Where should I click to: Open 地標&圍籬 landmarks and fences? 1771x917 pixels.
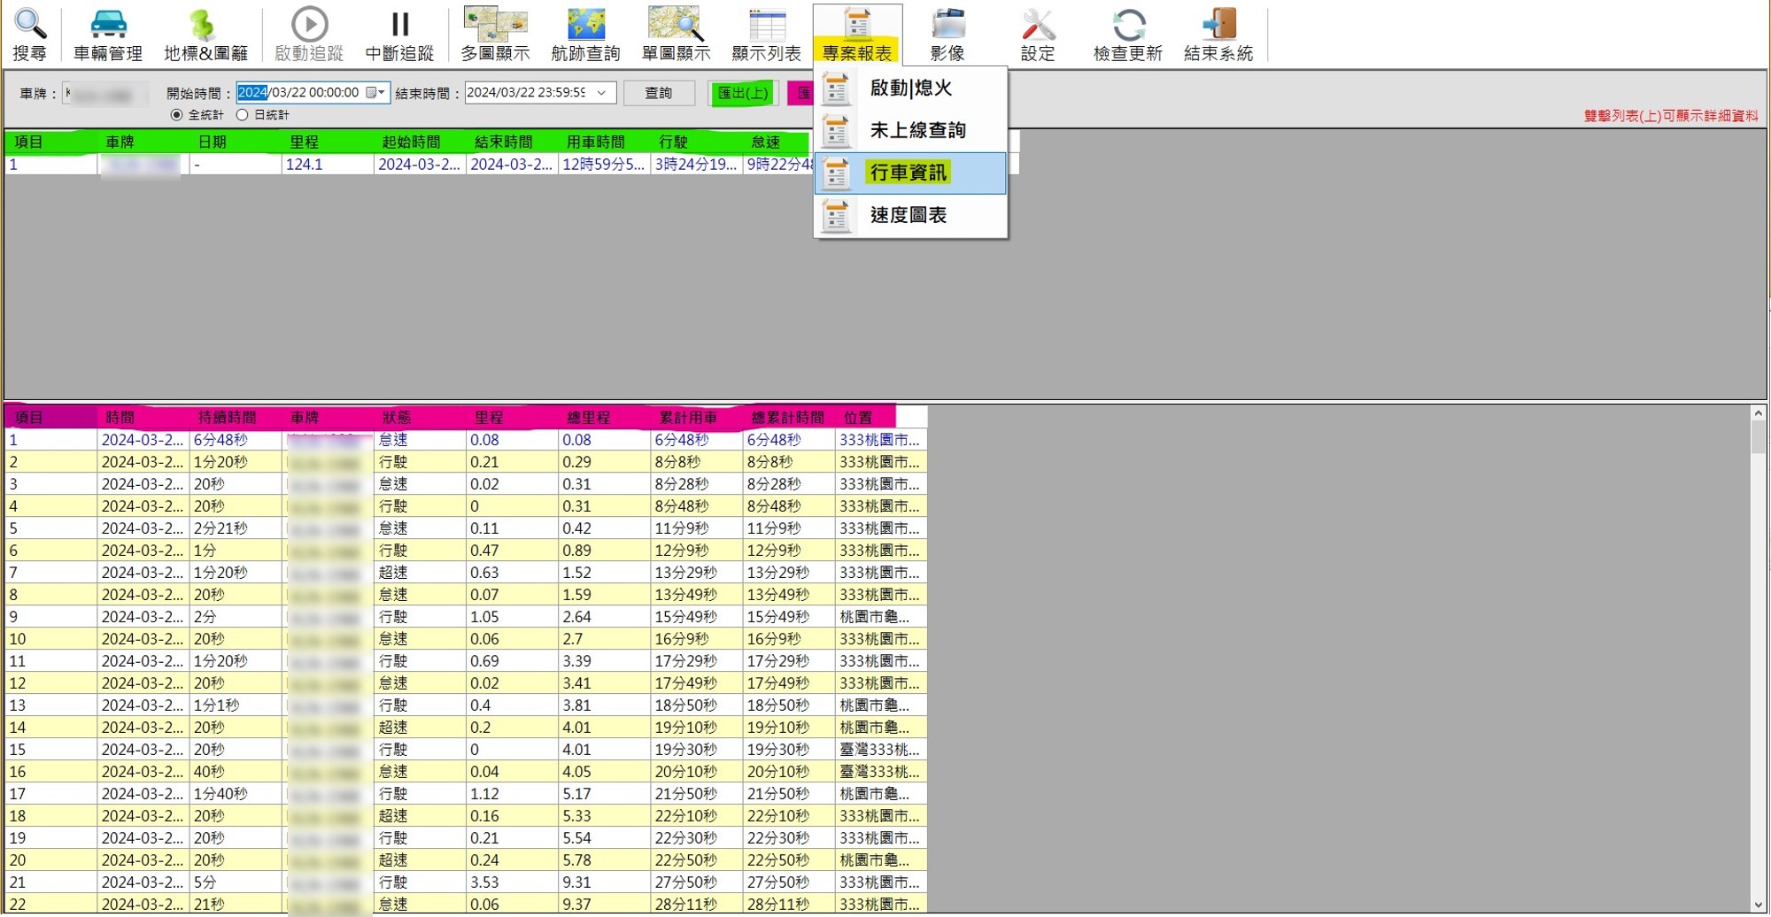(x=205, y=35)
